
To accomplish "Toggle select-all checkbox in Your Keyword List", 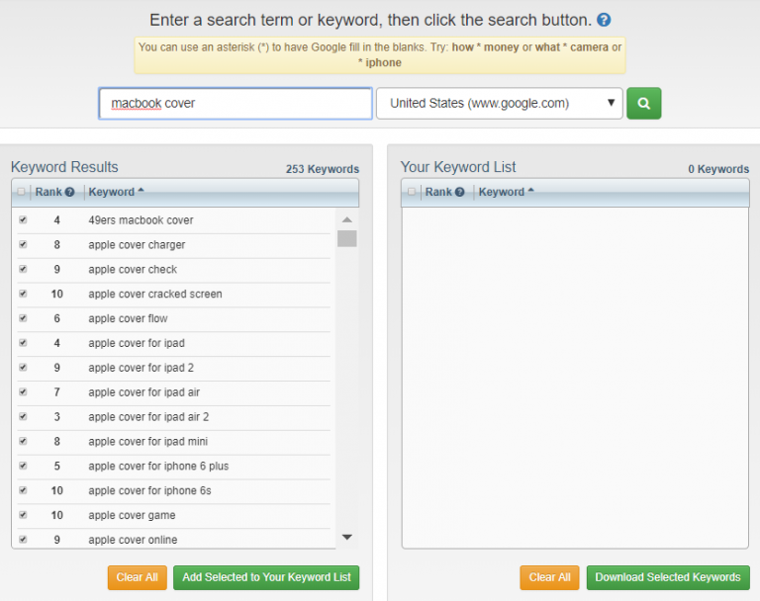I will pyautogui.click(x=412, y=193).
